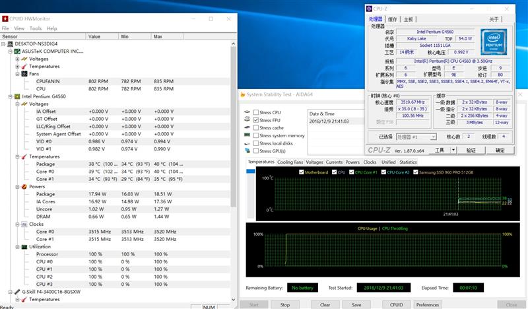Switch to the Cooling Fans tab
This screenshot has height=309, width=528.
point(290,162)
